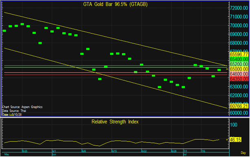The height and width of the screenshot is (157, 250).
Task: Click the yellow 65000.00 price tag
Action: (239, 69)
